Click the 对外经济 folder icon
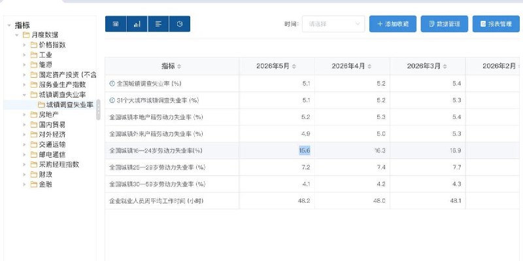Screen dimensions: 523x261 coord(34,135)
